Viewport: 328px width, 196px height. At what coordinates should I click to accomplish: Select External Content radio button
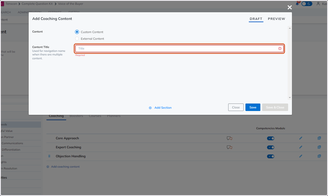coord(77,39)
